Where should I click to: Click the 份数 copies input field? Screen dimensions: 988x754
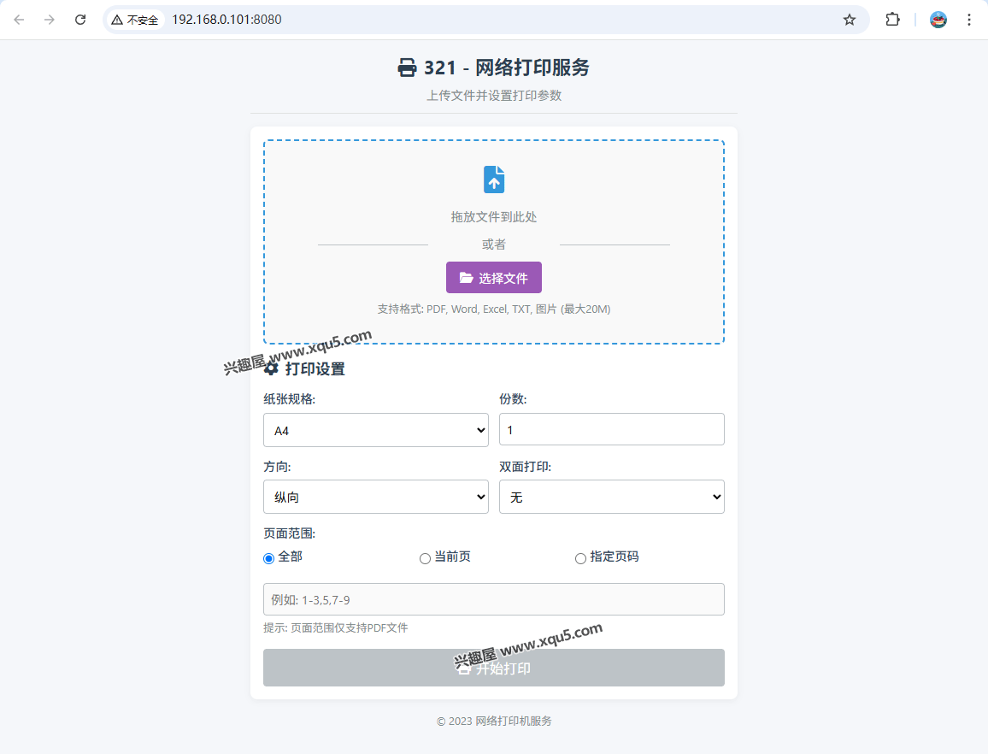click(x=611, y=429)
